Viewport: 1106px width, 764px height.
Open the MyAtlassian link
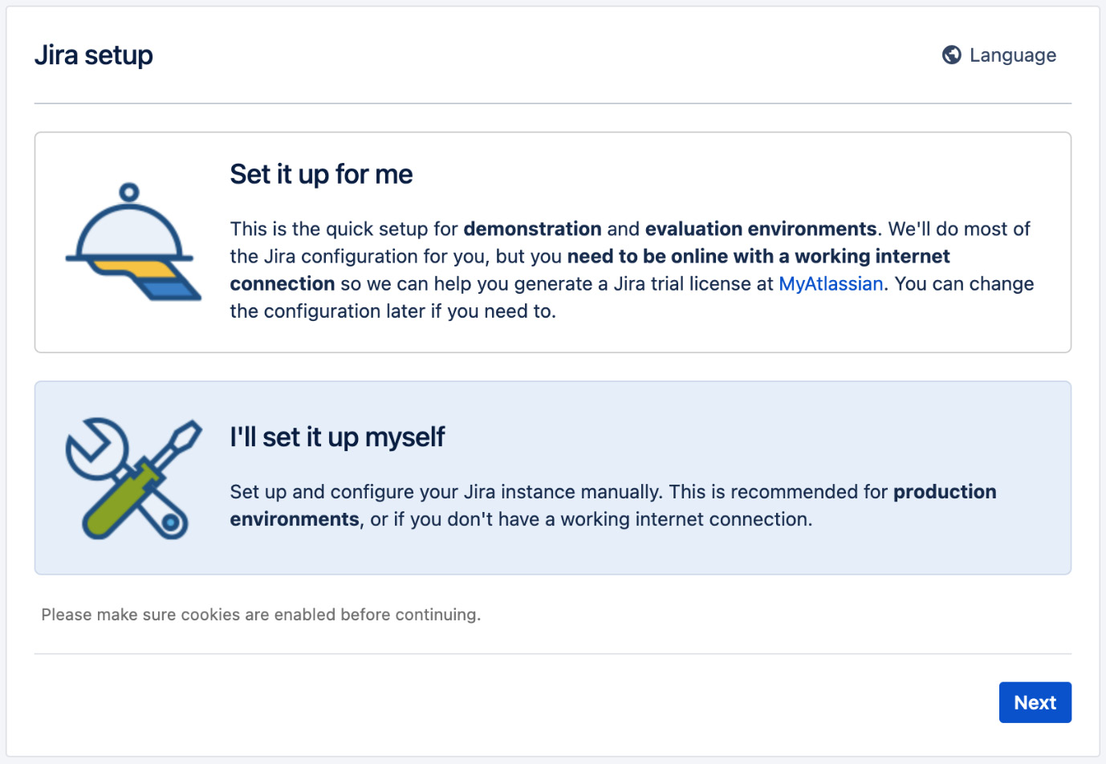pos(831,283)
